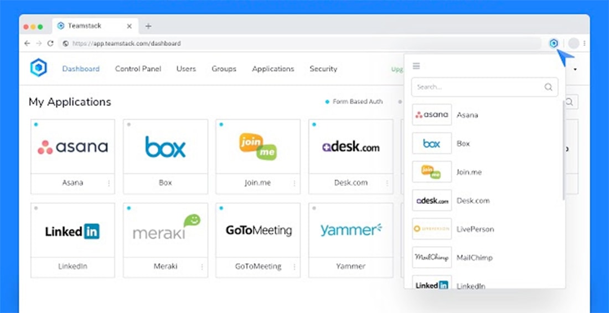Select Desk.com text in popup list
The height and width of the screenshot is (313, 609).
tap(473, 201)
